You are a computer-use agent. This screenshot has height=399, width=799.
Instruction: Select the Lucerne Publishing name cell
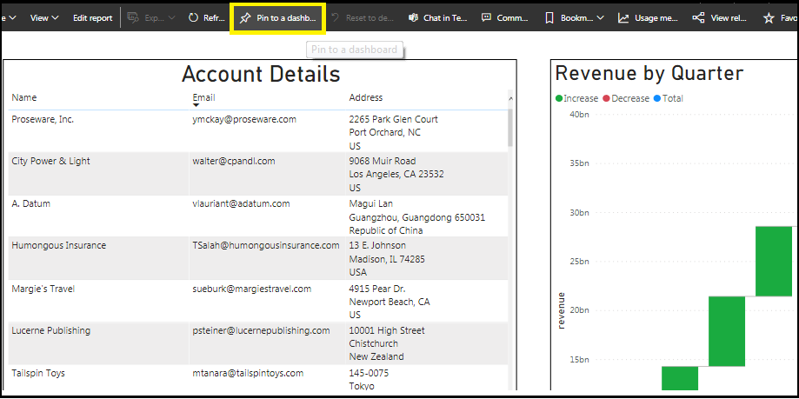pos(51,330)
